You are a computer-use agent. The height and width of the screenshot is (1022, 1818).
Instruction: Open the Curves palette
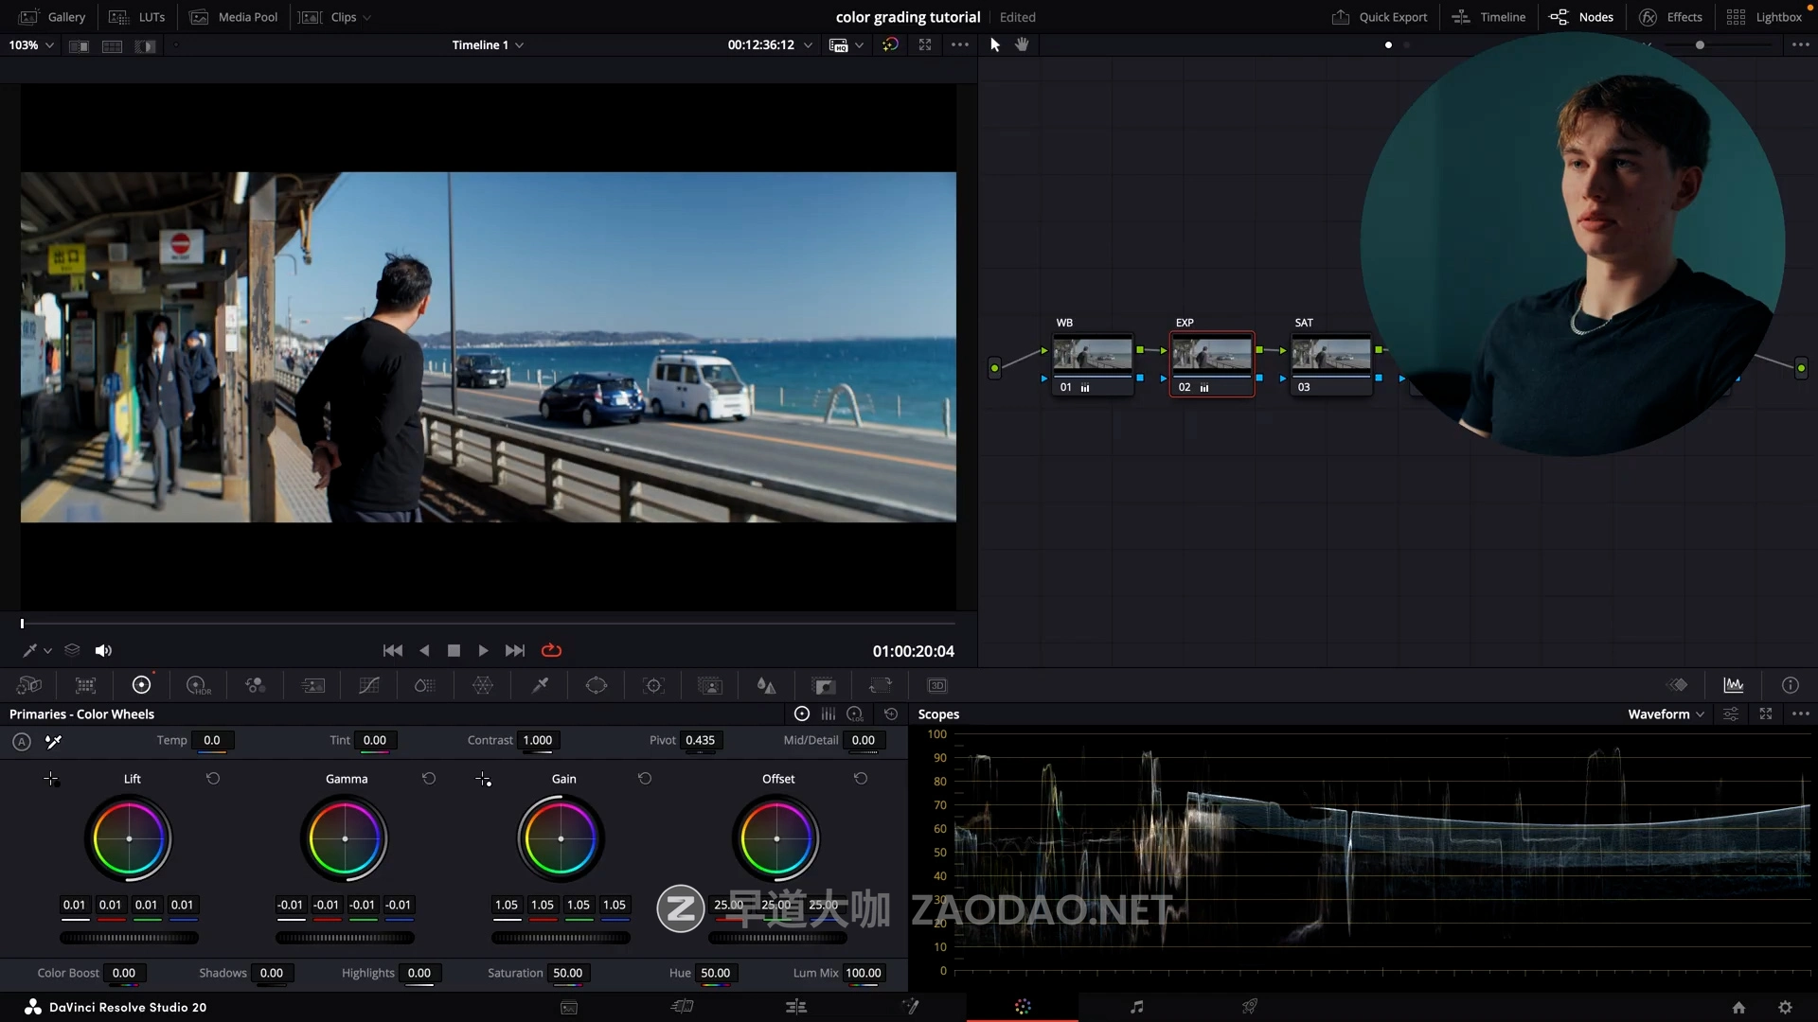point(369,685)
